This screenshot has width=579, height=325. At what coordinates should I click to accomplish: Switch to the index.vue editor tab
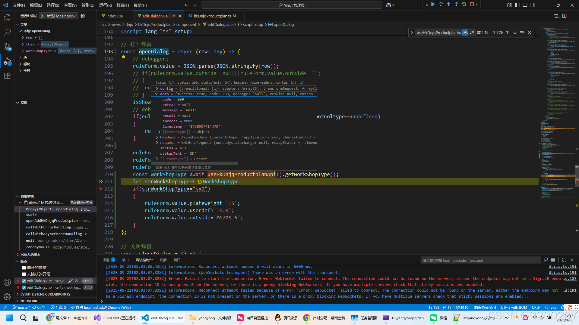114,16
